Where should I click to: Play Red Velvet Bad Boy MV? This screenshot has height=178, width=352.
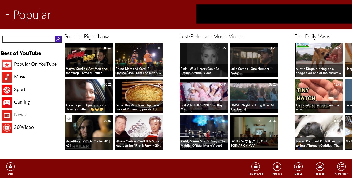[x=204, y=96]
